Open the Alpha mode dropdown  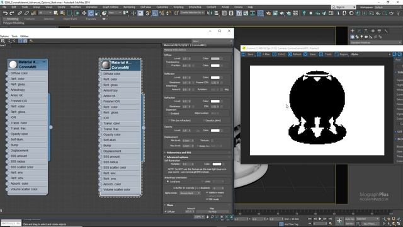(190, 193)
